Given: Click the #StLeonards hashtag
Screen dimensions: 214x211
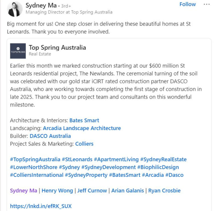Looking at the screenshot, I should click(x=77, y=159).
